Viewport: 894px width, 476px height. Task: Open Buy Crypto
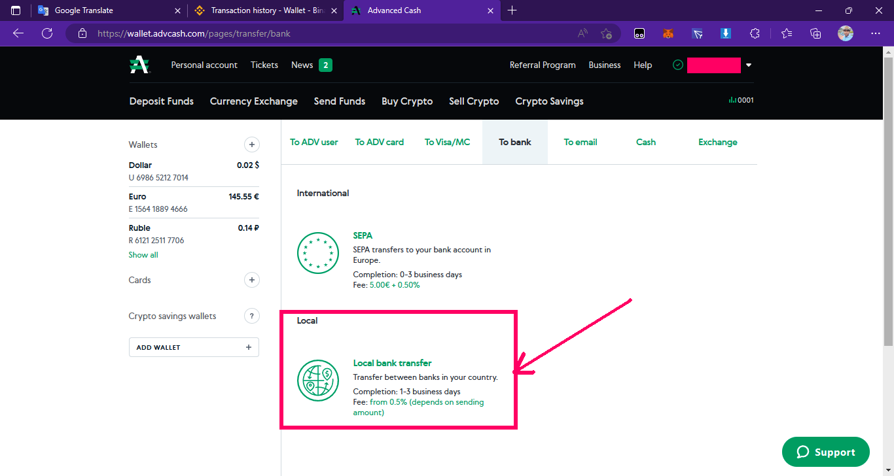pyautogui.click(x=407, y=101)
